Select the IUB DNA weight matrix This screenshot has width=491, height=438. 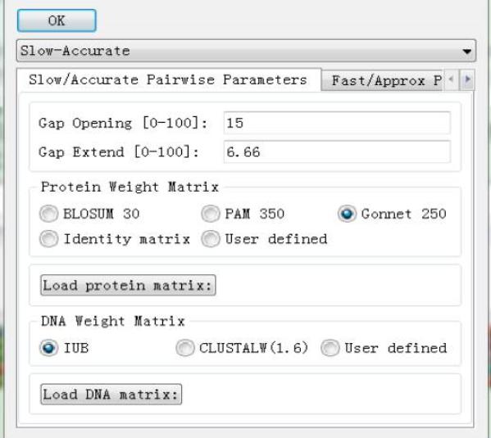tap(49, 348)
